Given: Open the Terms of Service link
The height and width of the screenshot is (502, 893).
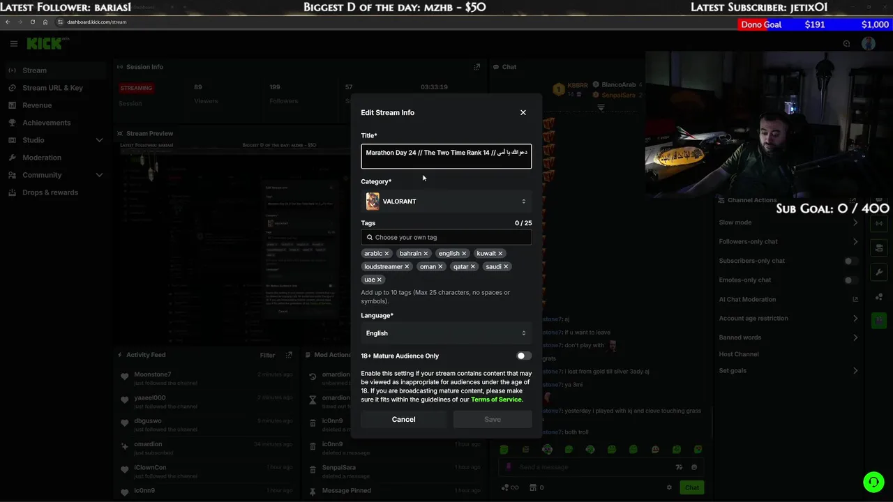Looking at the screenshot, I should 496,400.
